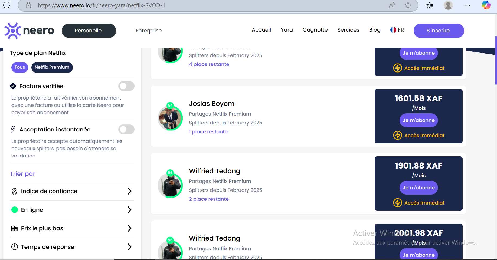Click the Temps de réponse clock icon
This screenshot has width=497, height=260.
15,247
